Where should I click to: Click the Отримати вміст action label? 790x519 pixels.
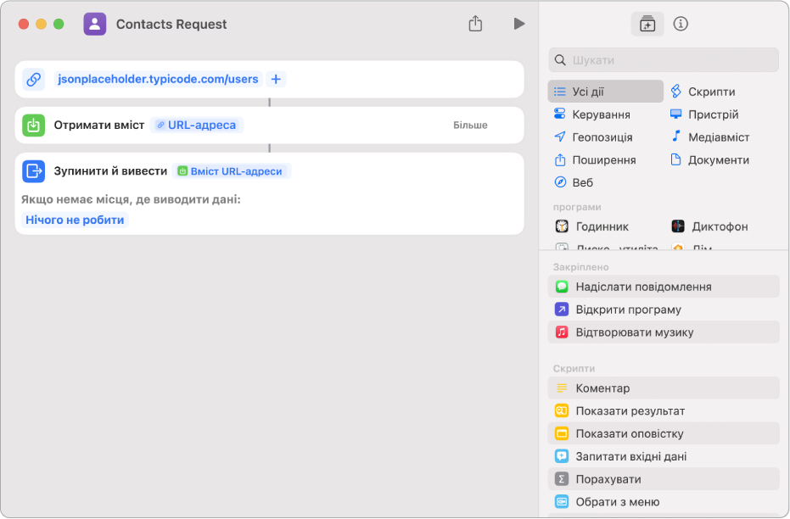click(99, 125)
